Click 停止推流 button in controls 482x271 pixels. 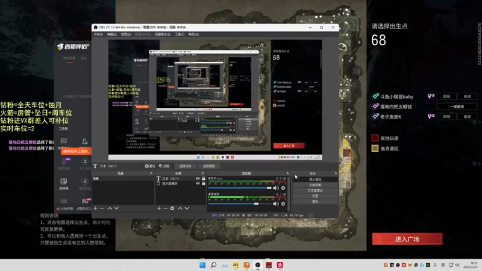315,179
